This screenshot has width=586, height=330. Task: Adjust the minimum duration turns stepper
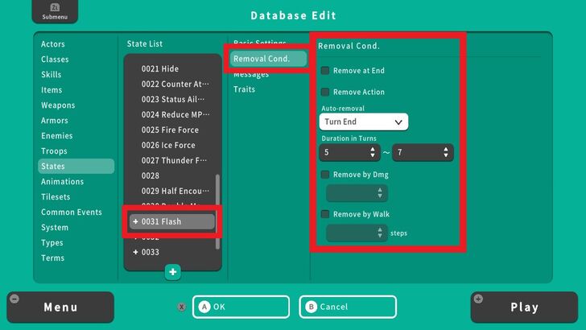click(x=372, y=152)
